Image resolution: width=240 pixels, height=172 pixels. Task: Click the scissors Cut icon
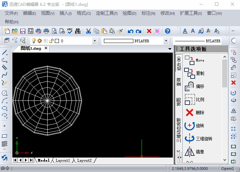[88, 31]
